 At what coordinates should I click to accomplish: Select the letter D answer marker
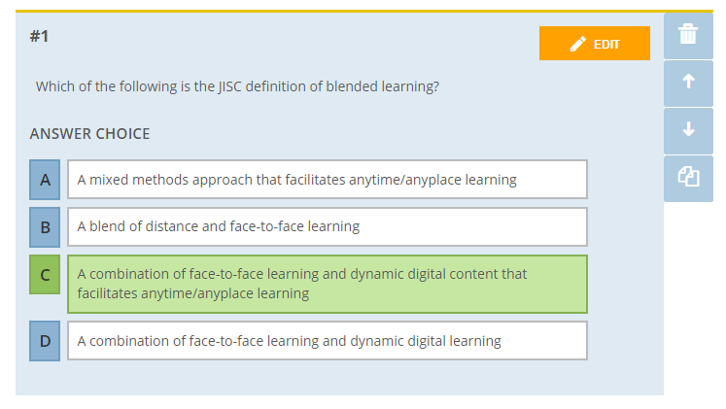[x=45, y=341]
